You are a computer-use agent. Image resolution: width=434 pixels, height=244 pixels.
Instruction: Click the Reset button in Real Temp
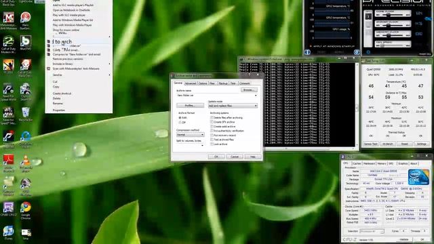click(x=404, y=144)
